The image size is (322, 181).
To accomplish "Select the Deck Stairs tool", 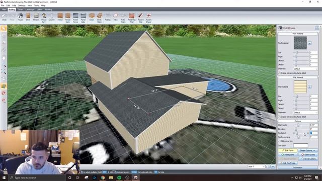I will [100, 18].
